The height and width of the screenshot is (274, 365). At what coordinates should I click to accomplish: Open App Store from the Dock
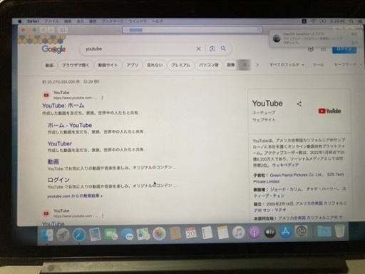[286, 231]
